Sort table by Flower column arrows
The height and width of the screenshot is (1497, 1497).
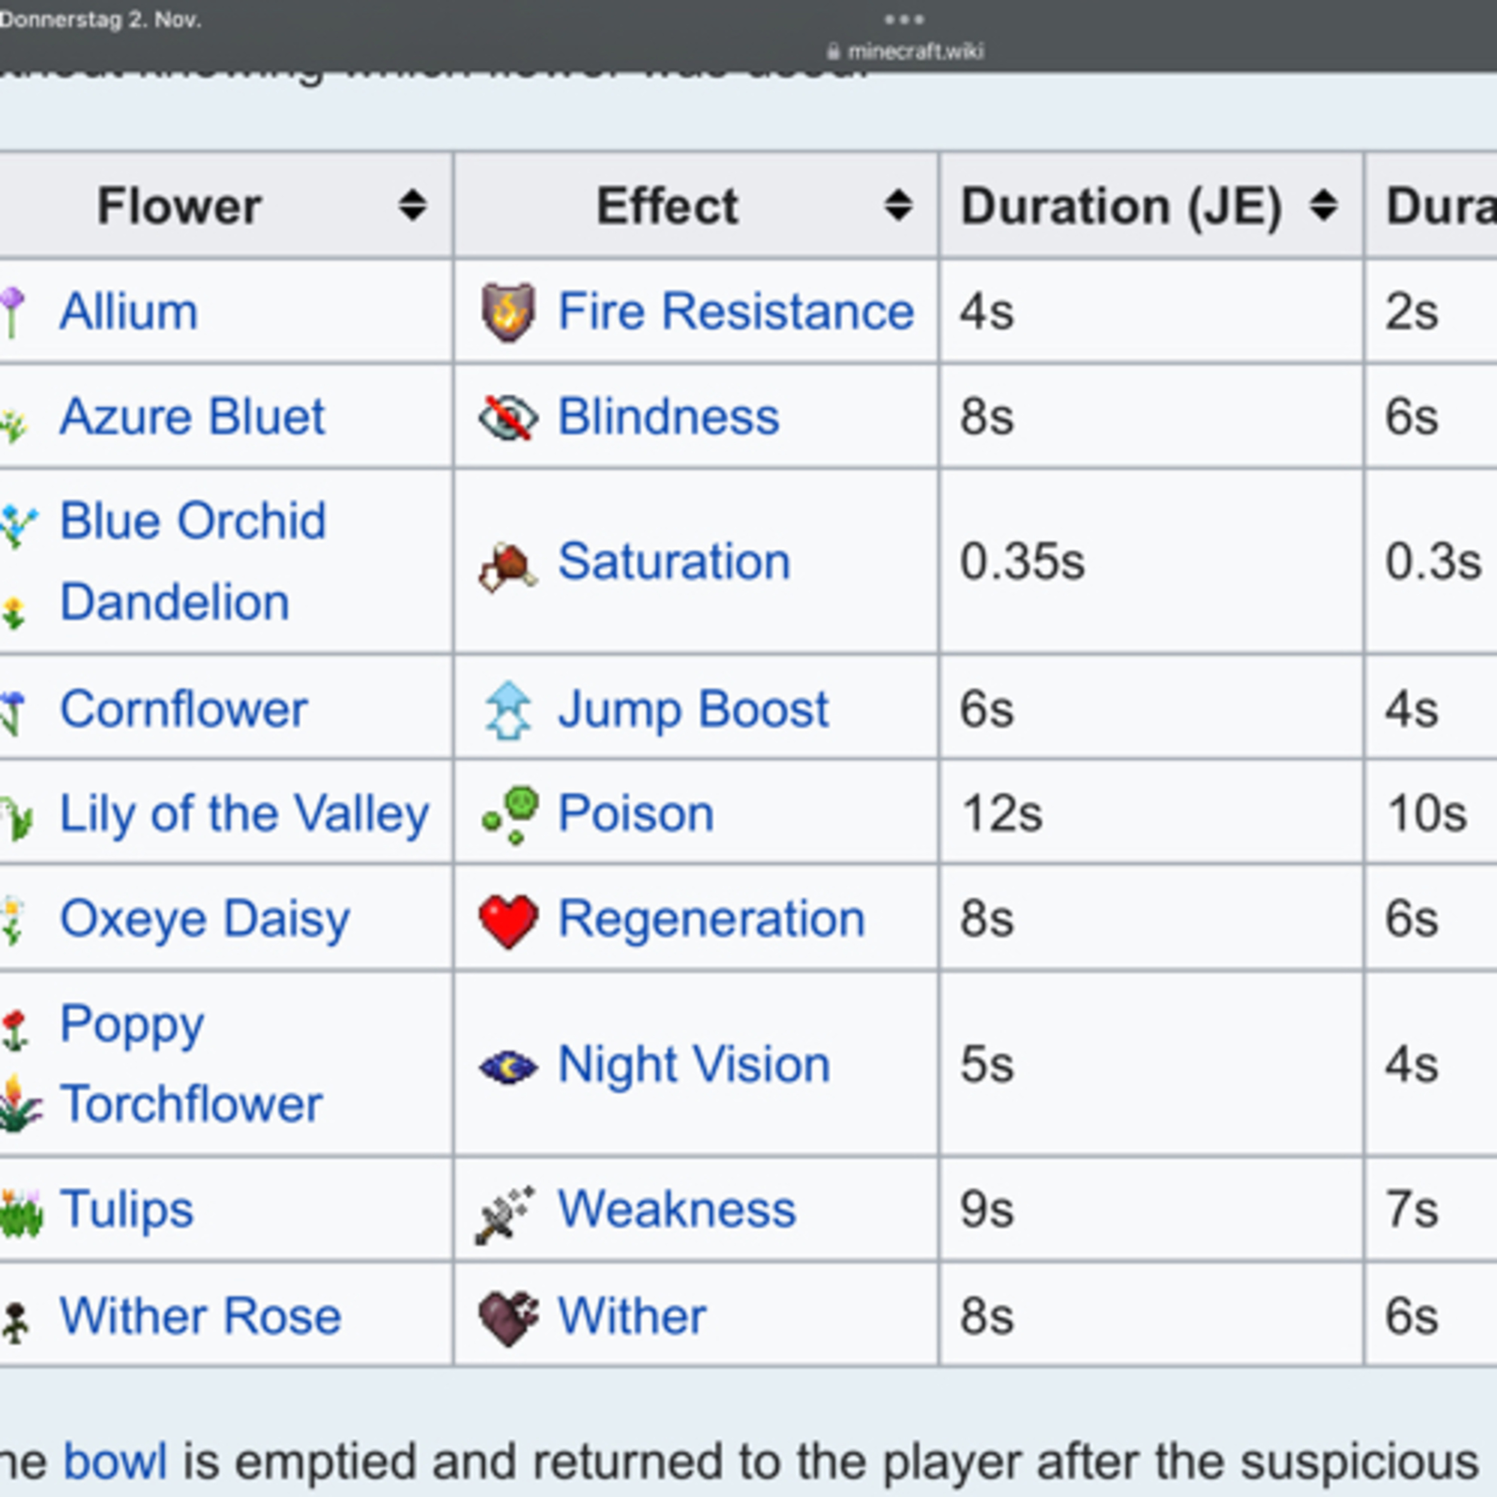pos(412,205)
